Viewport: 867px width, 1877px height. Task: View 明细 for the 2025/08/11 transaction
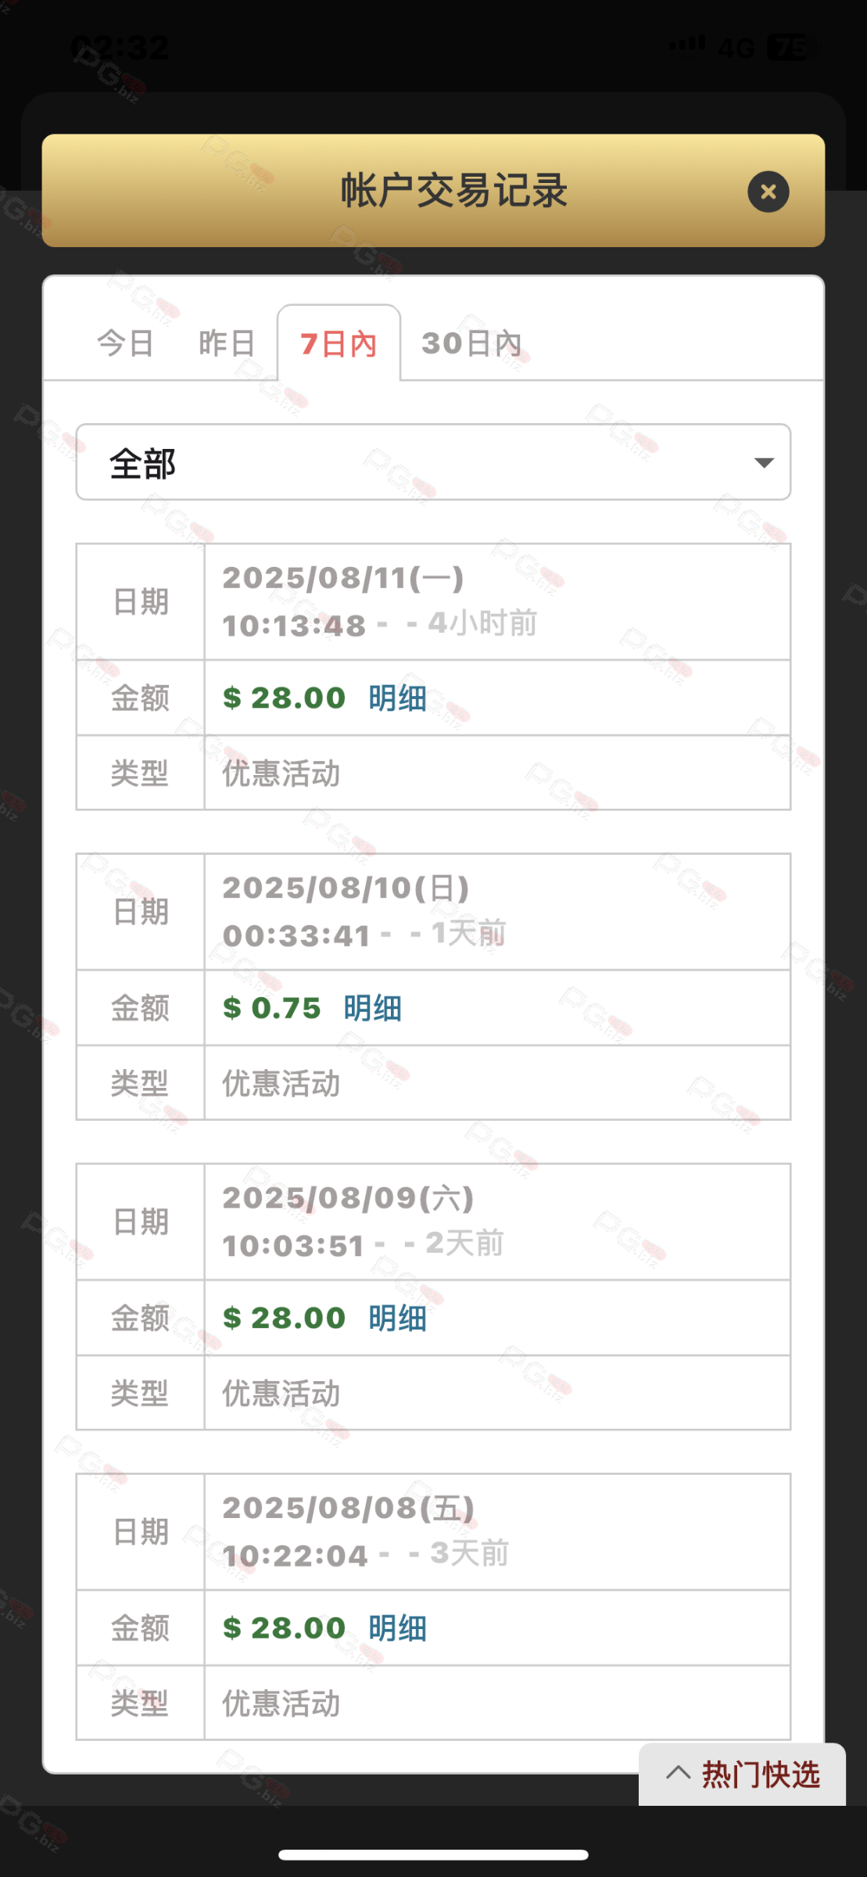tap(397, 698)
